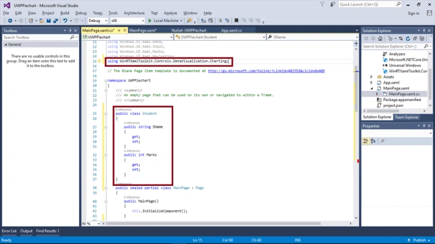This screenshot has height=244, width=435.
Task: Click Categorized icon in Properties panel
Action: 365,141
